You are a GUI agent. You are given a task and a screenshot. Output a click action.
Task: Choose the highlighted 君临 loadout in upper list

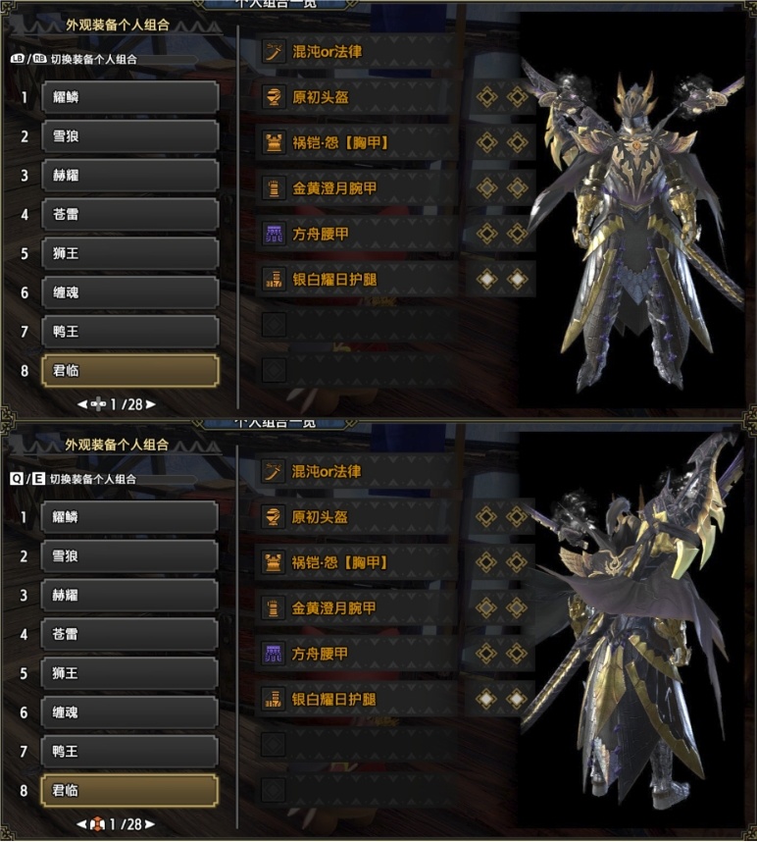pyautogui.click(x=129, y=371)
